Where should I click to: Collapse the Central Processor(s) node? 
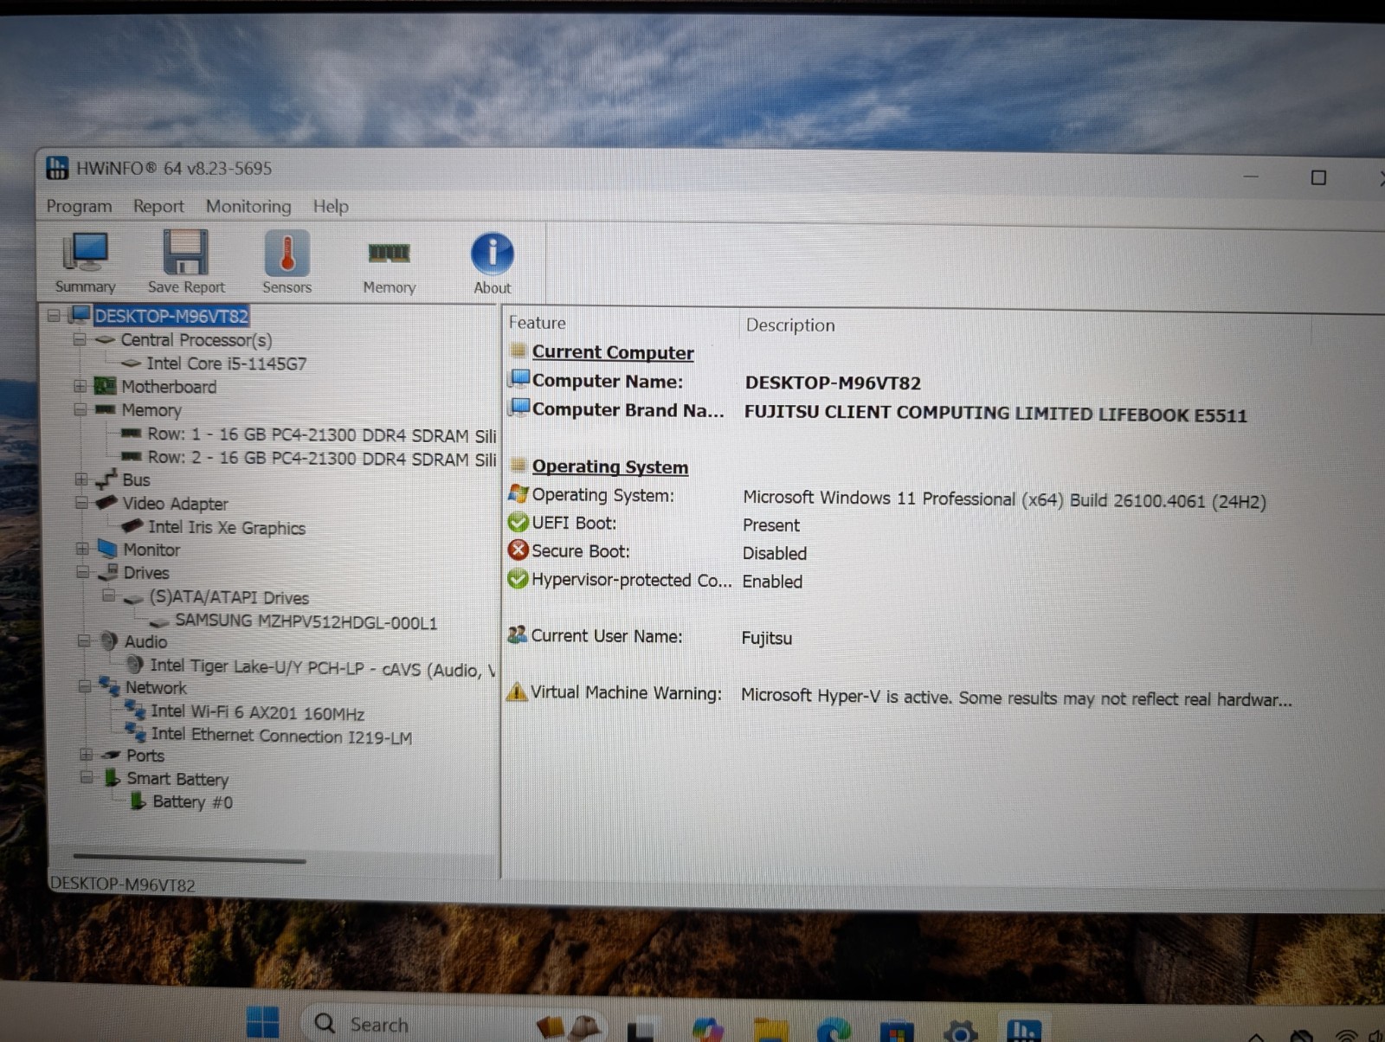pos(80,339)
